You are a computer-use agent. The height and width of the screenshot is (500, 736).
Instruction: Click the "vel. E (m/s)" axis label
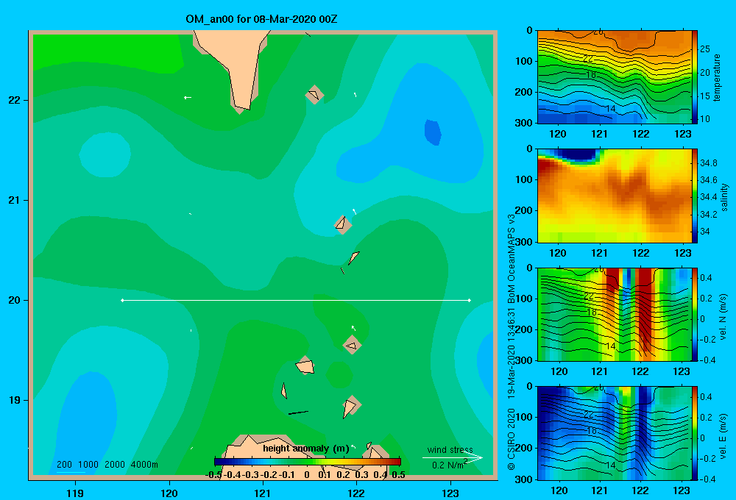723,435
